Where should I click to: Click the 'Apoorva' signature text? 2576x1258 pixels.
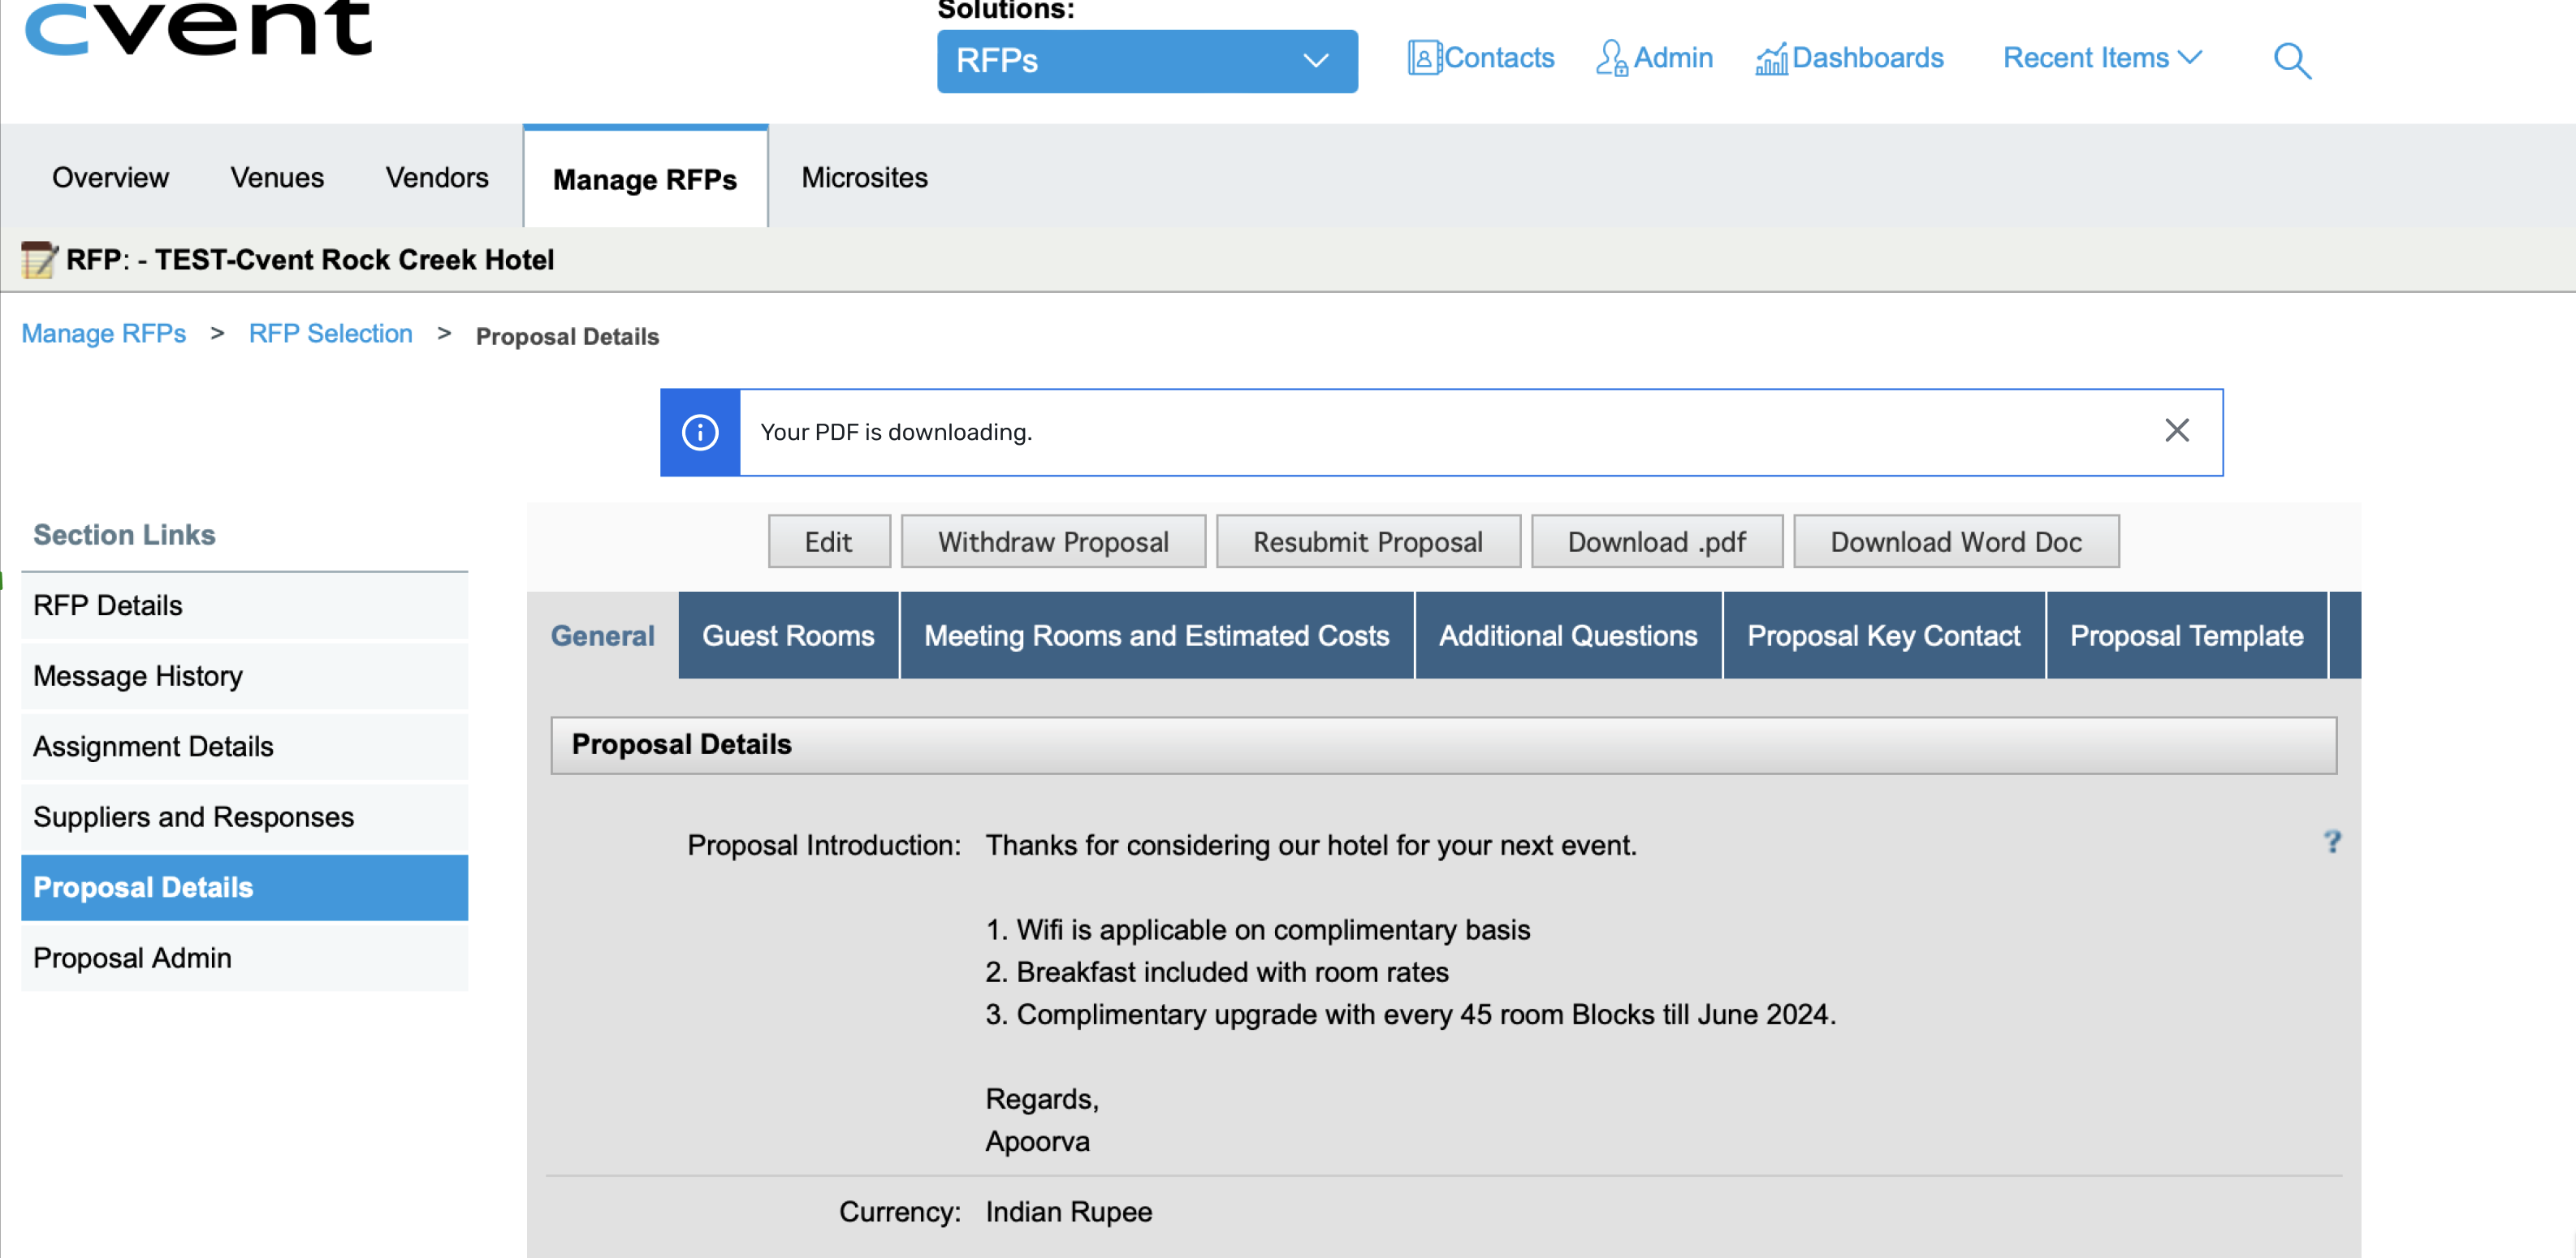pos(1037,1142)
